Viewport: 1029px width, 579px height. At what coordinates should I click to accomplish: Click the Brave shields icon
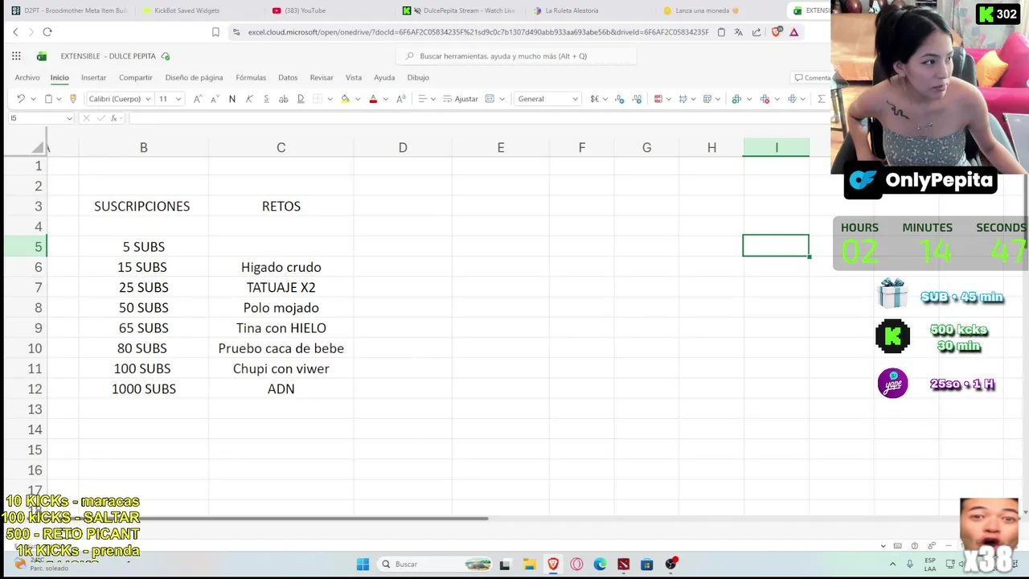pyautogui.click(x=777, y=32)
